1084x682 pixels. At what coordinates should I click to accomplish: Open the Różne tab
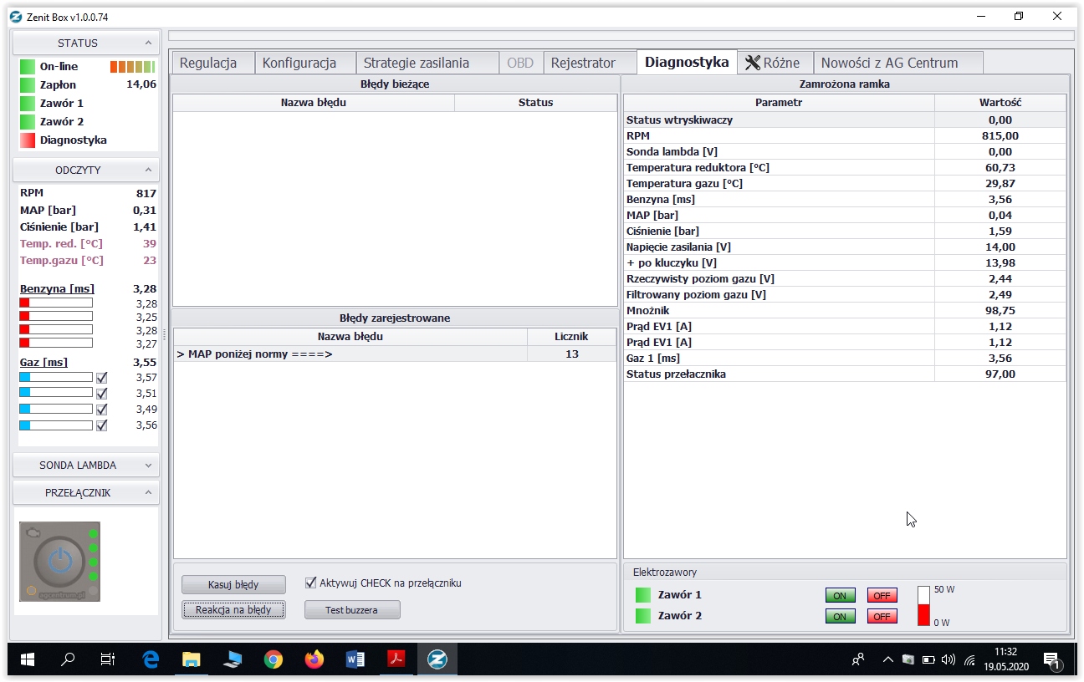click(x=775, y=63)
